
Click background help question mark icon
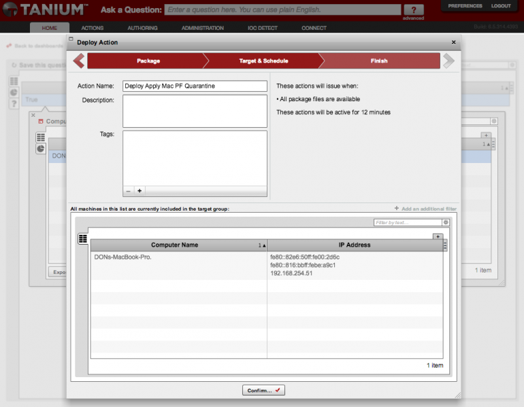click(x=14, y=104)
